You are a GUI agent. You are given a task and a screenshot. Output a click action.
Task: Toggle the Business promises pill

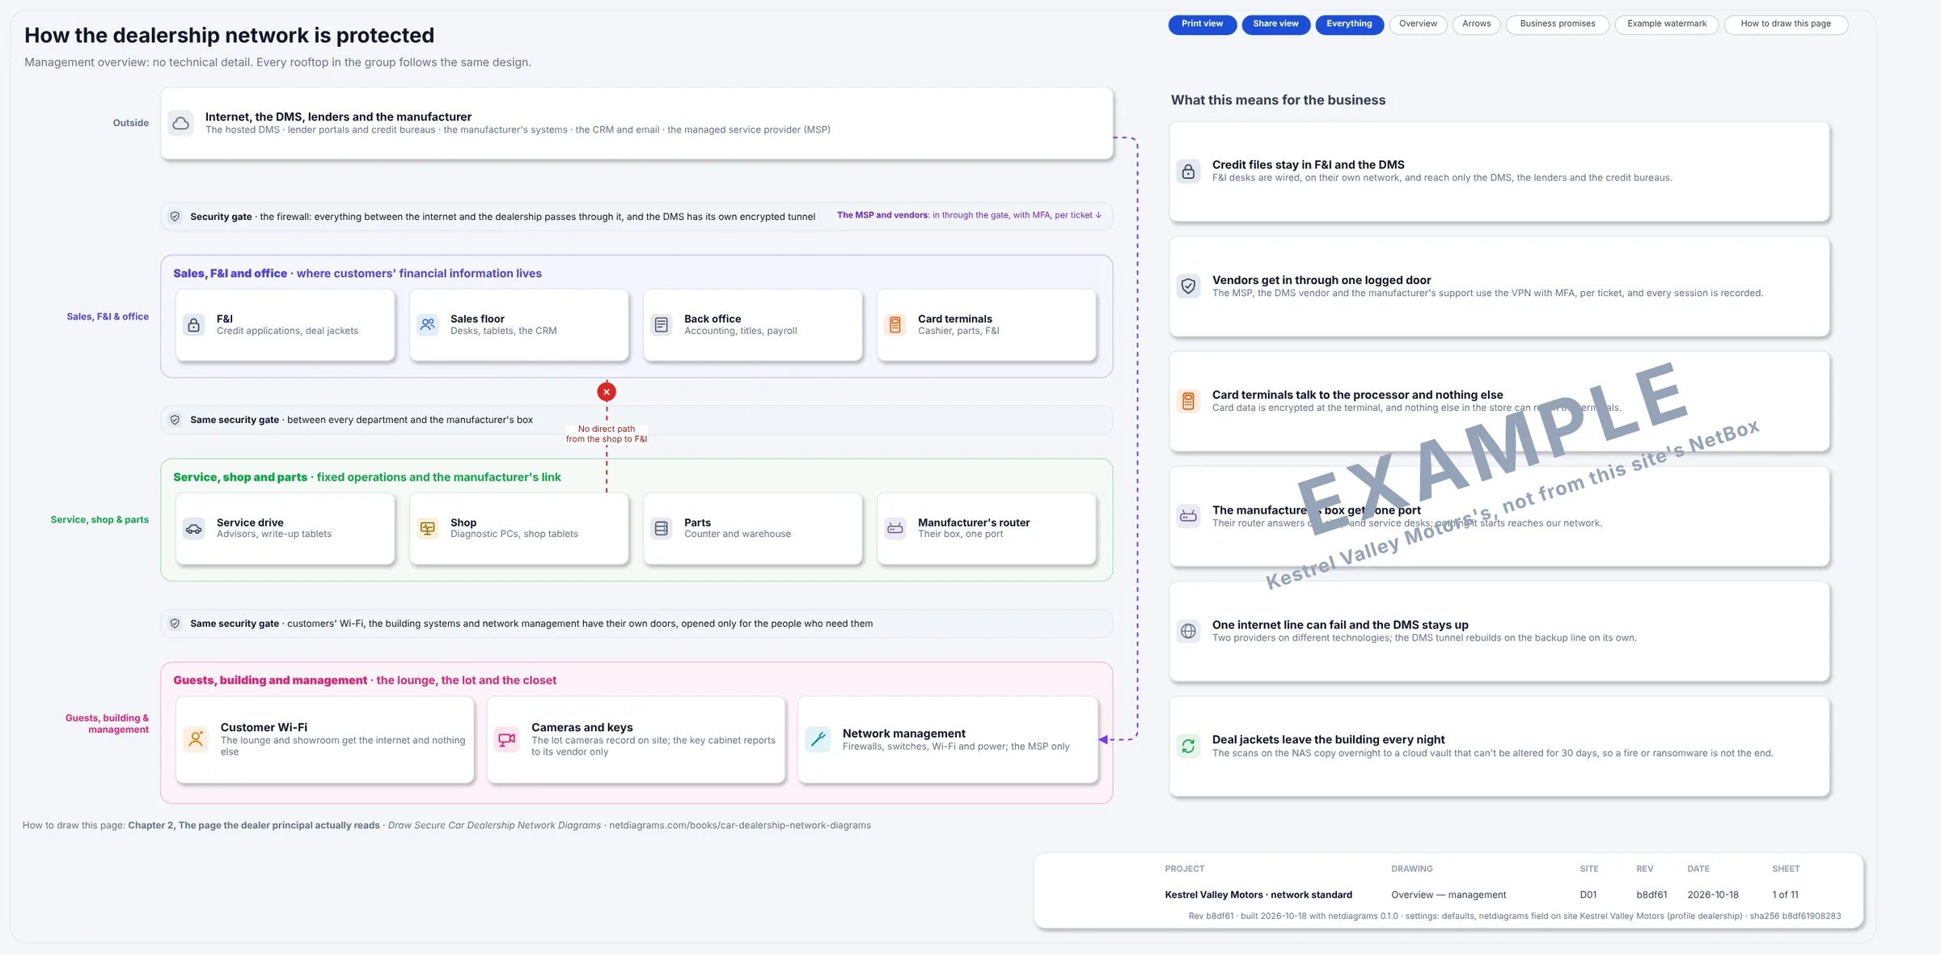point(1558,24)
